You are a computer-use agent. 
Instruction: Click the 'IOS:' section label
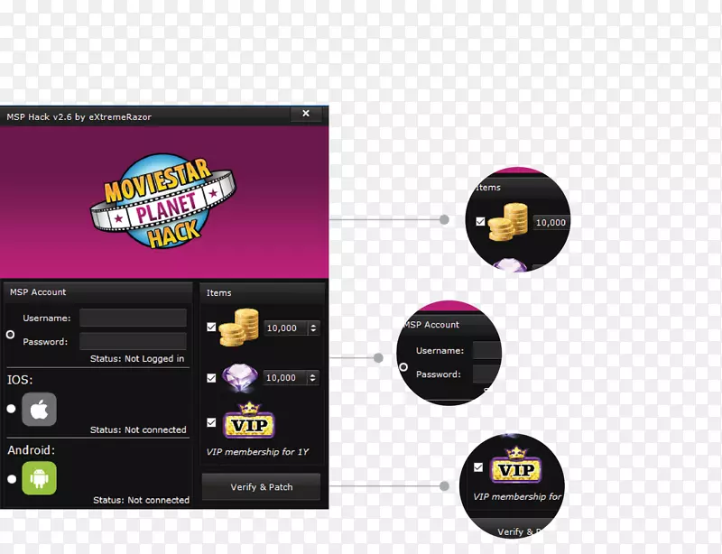tap(20, 380)
